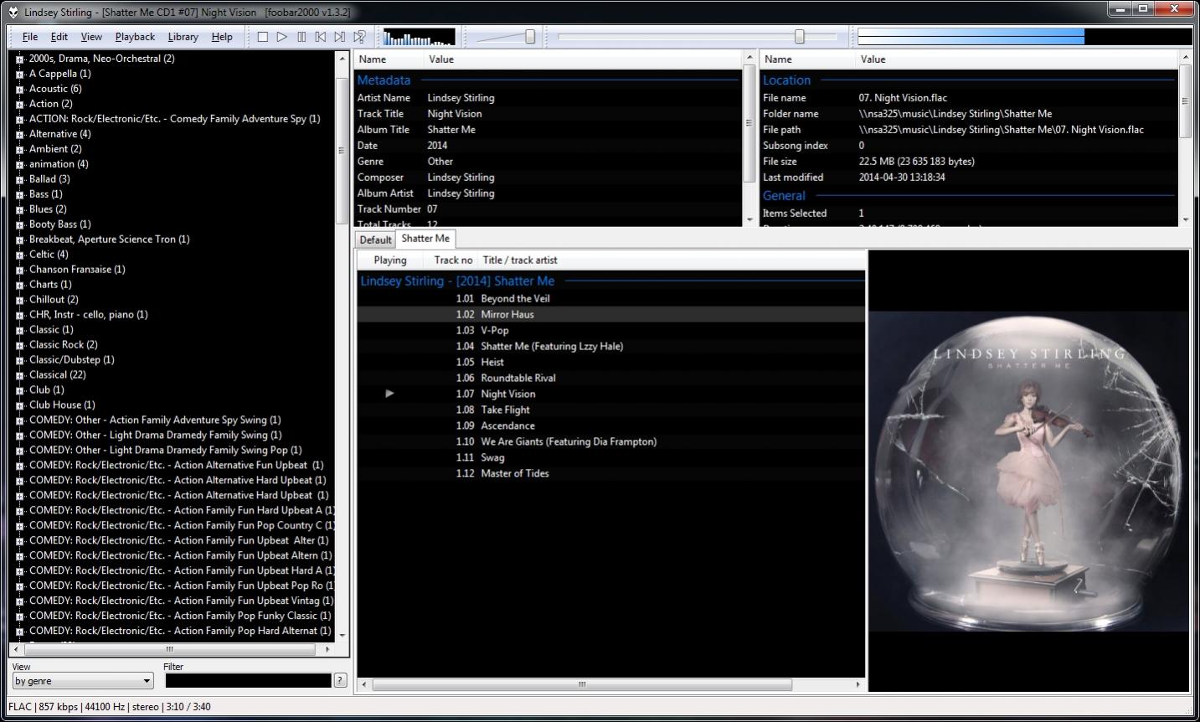This screenshot has height=722, width=1200.
Task: Select Breakbeat, Aperture Science Tron genre
Action: (x=110, y=240)
